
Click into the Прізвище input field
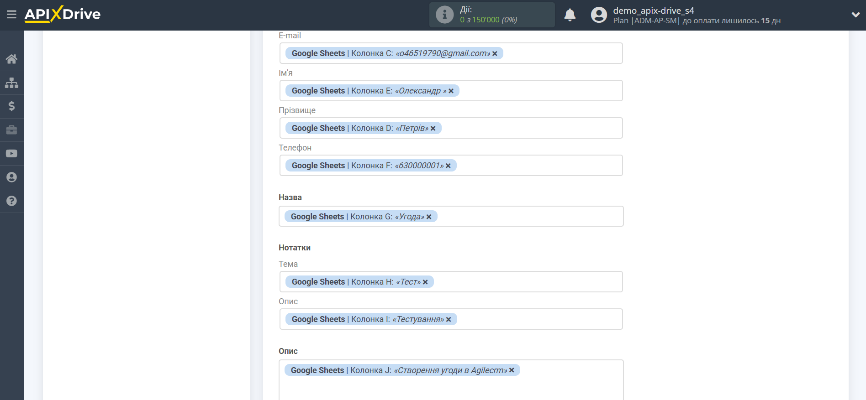[451, 128]
